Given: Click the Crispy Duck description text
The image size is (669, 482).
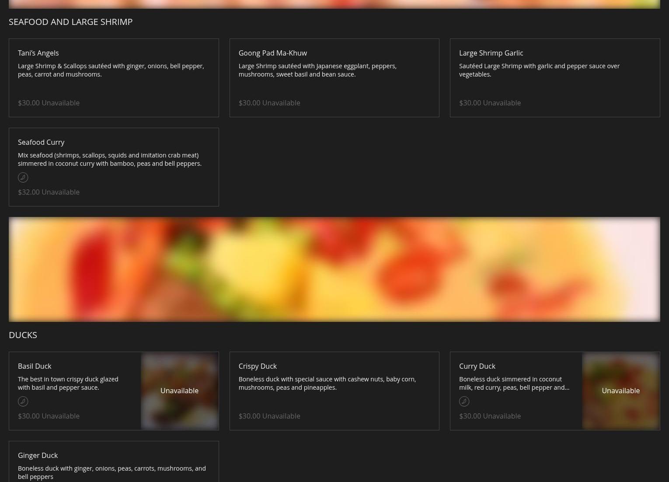Looking at the screenshot, I should click(327, 383).
